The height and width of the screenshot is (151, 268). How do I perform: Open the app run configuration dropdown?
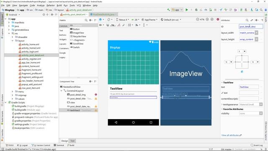coord(177,10)
